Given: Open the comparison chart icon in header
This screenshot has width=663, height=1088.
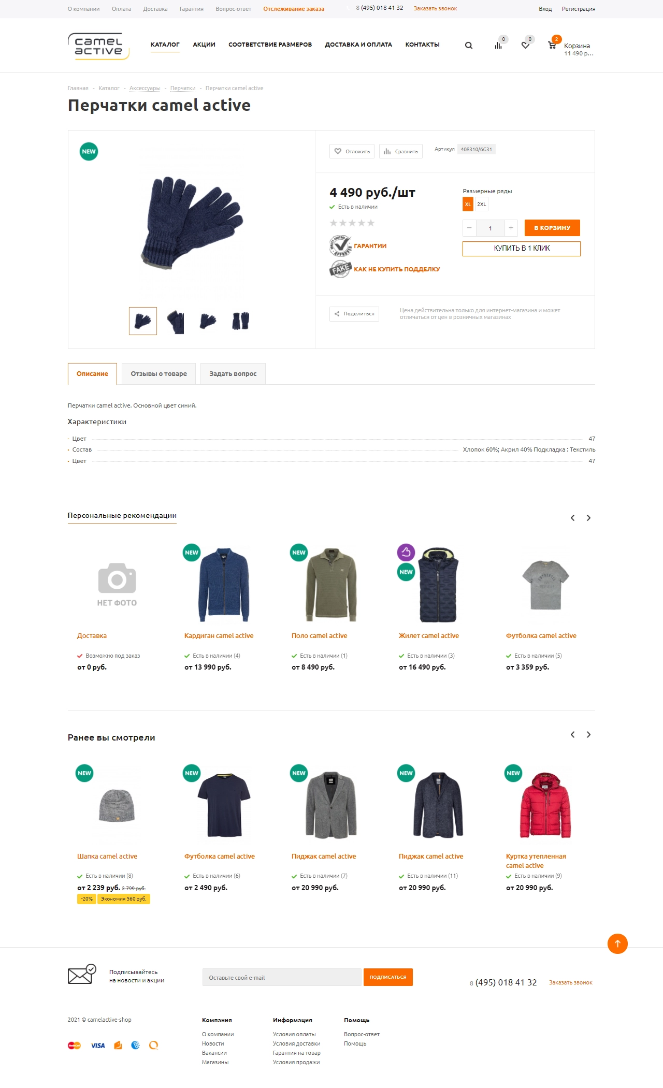Looking at the screenshot, I should pyautogui.click(x=498, y=46).
